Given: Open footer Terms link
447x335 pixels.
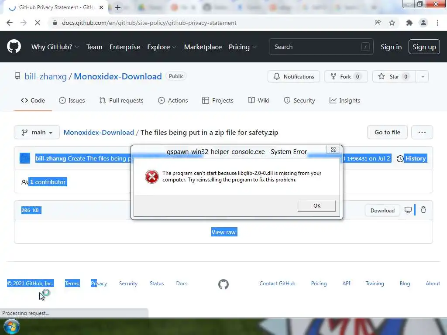Looking at the screenshot, I should point(72,284).
